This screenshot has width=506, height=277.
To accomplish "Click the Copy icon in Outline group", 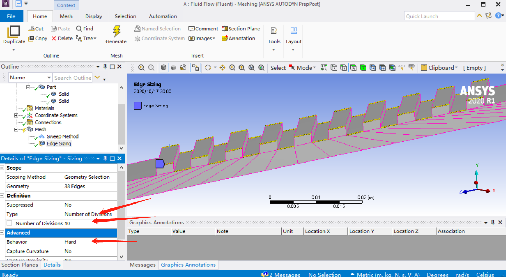I will (32, 38).
